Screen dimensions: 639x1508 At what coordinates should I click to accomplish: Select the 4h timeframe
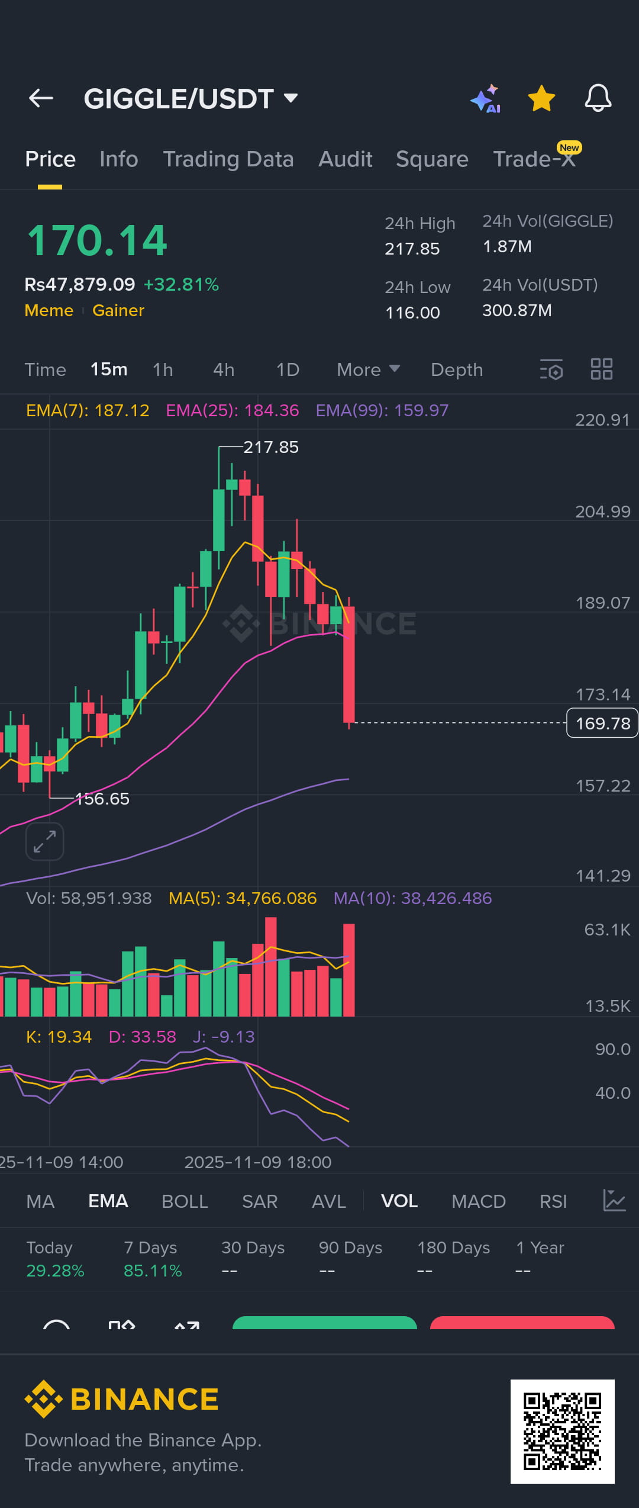(224, 369)
